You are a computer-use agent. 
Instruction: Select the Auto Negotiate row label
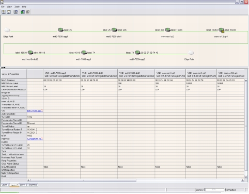pos(13,114)
